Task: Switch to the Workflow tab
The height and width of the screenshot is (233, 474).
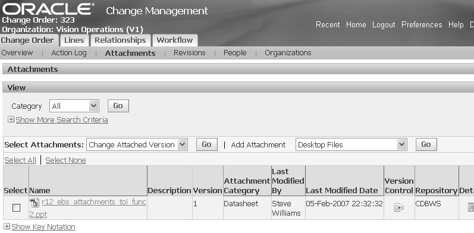Action: click(x=175, y=40)
